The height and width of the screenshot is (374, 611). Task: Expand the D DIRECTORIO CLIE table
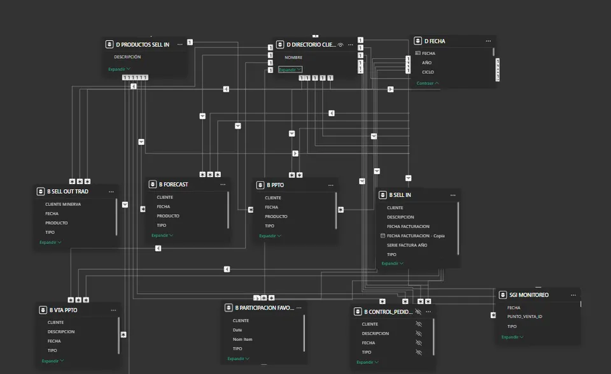[x=290, y=69]
